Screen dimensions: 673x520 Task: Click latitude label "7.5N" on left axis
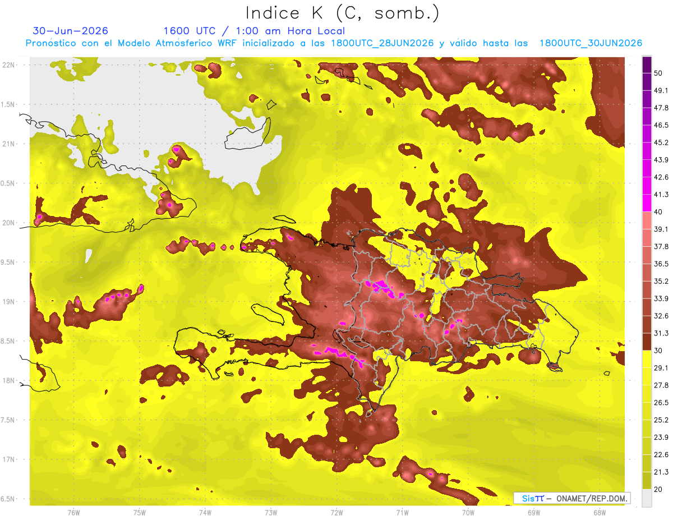8,420
